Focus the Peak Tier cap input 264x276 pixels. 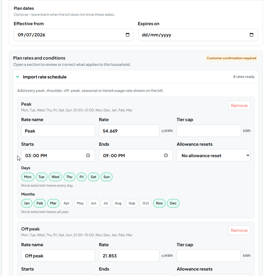click(x=209, y=131)
